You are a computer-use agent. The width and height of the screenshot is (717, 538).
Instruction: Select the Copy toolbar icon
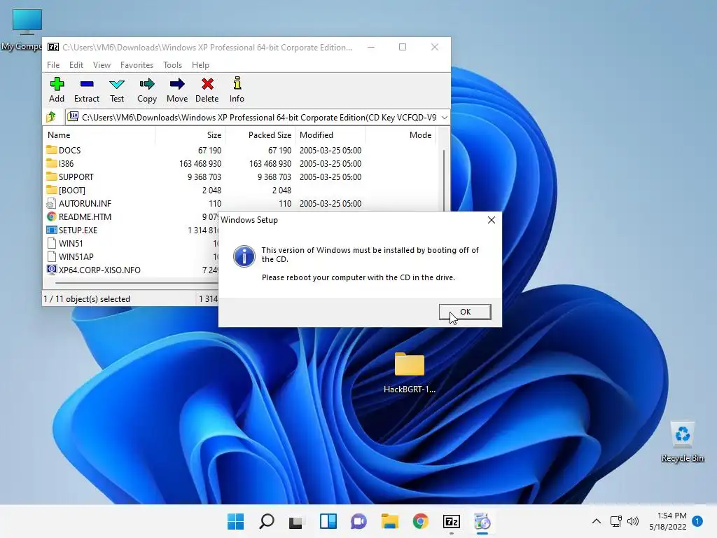pos(147,90)
